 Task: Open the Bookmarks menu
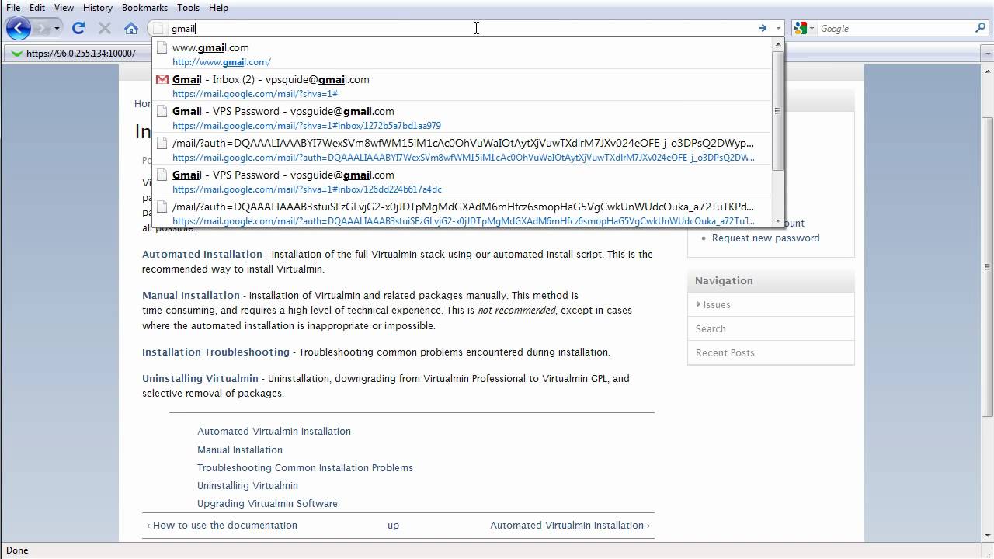144,8
